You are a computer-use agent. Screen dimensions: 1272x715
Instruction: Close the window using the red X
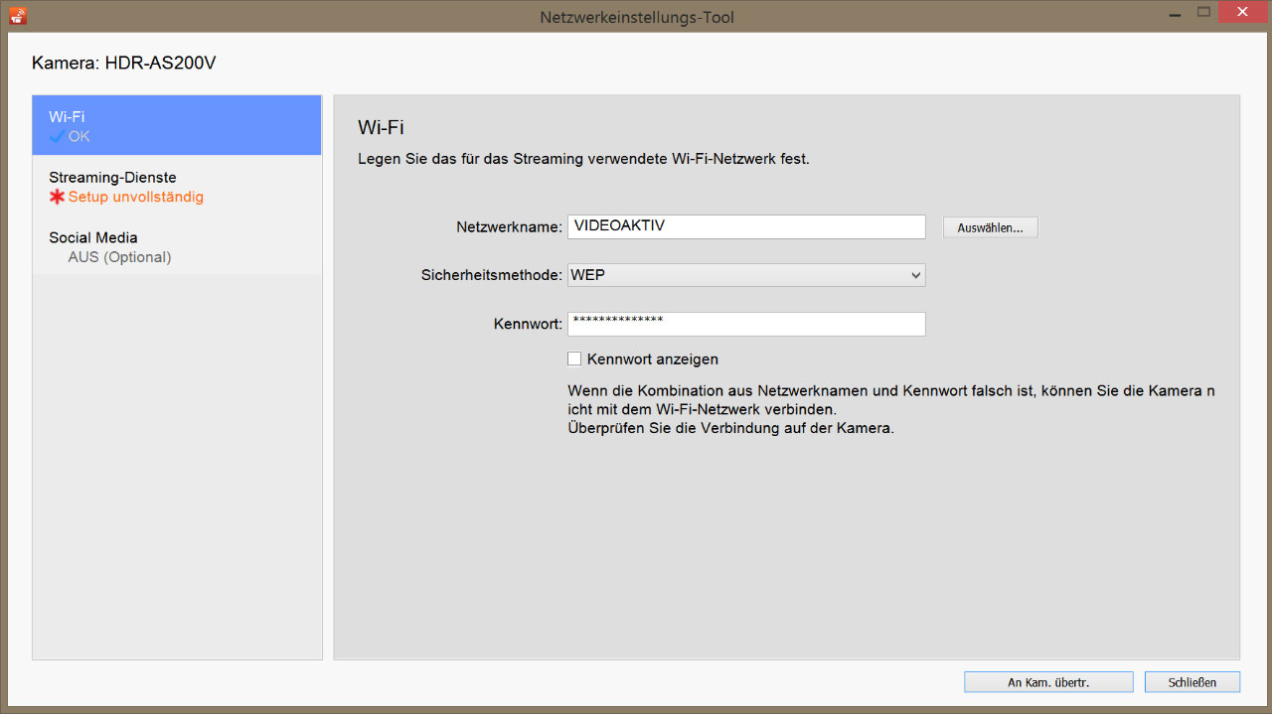coord(1240,13)
